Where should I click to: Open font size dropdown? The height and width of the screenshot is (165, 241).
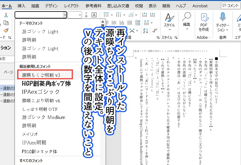pos(80,15)
